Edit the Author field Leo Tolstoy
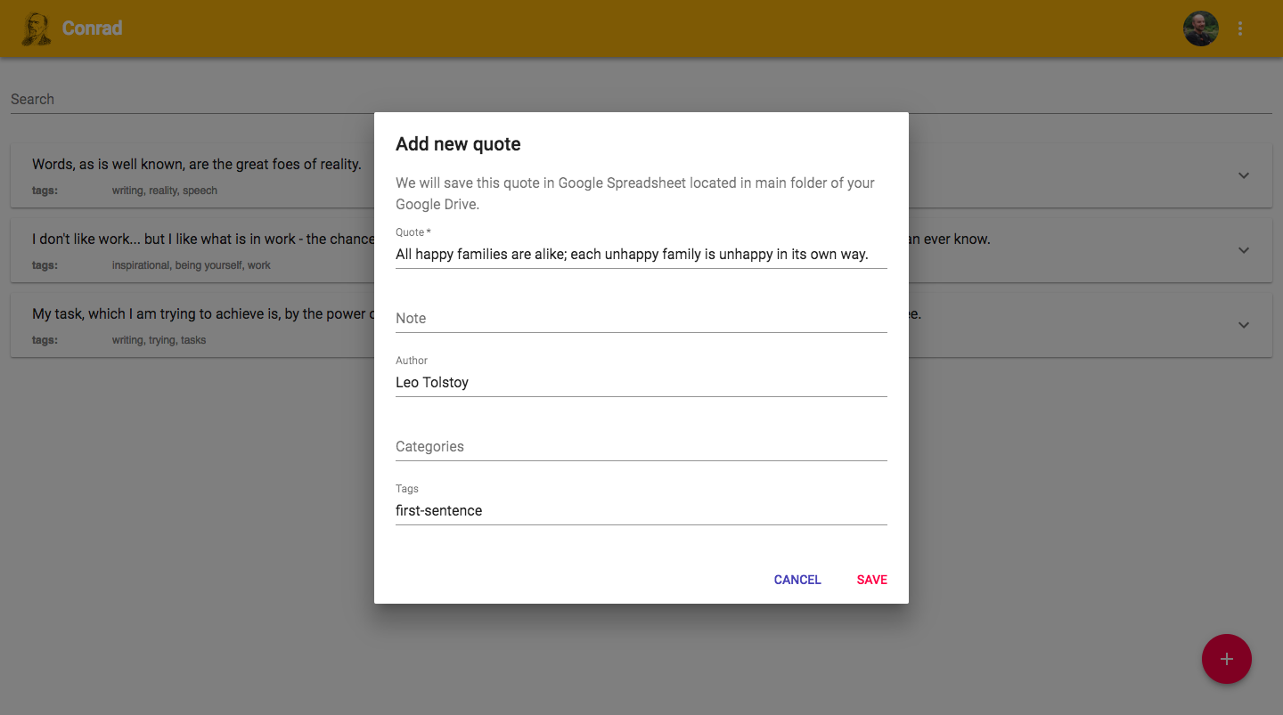Image resolution: width=1283 pixels, height=715 pixels. pyautogui.click(x=641, y=383)
